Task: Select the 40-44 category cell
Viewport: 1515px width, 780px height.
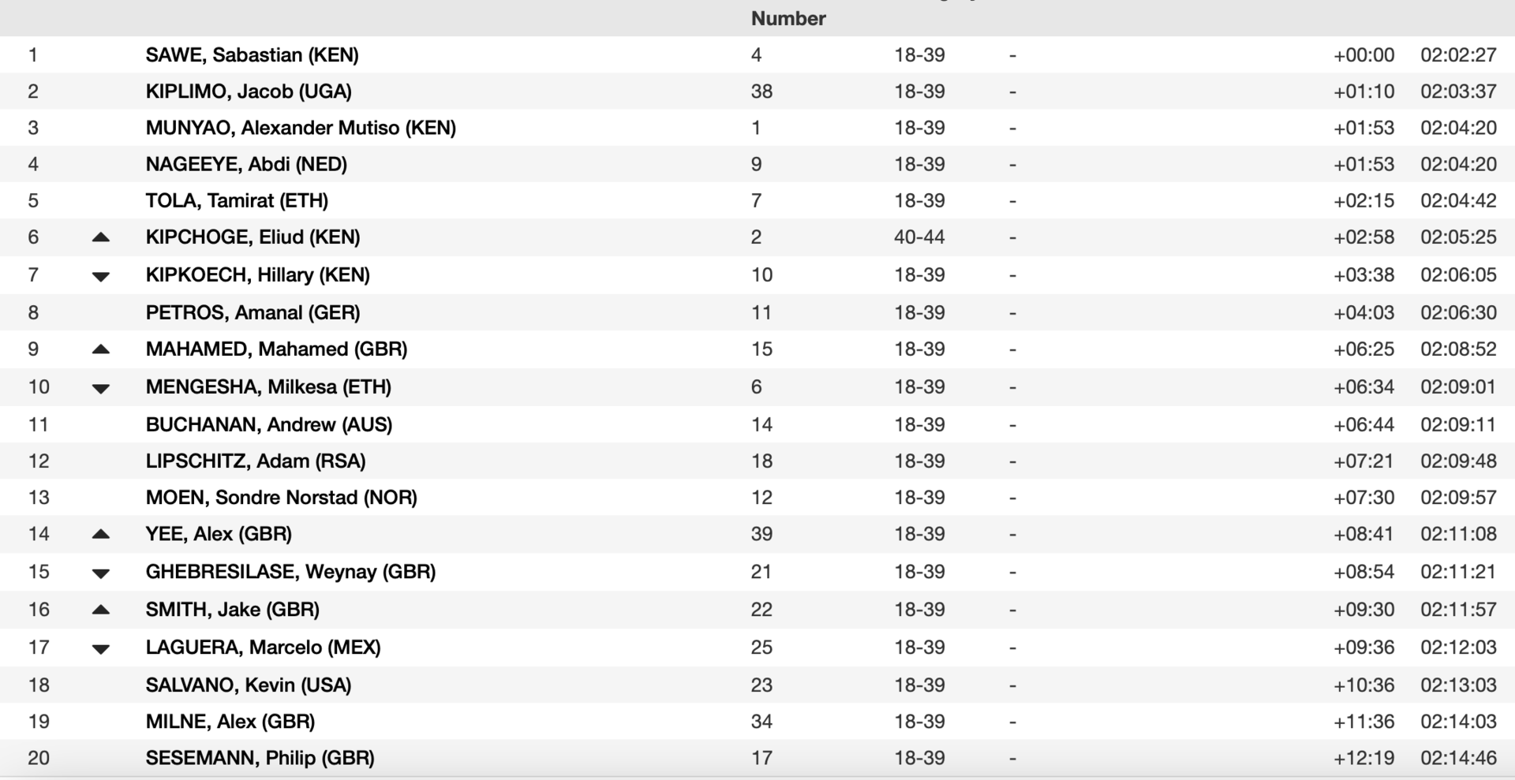Action: [x=919, y=237]
